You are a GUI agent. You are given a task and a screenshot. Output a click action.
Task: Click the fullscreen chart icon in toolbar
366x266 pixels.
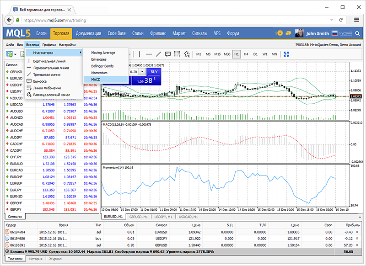(286, 54)
